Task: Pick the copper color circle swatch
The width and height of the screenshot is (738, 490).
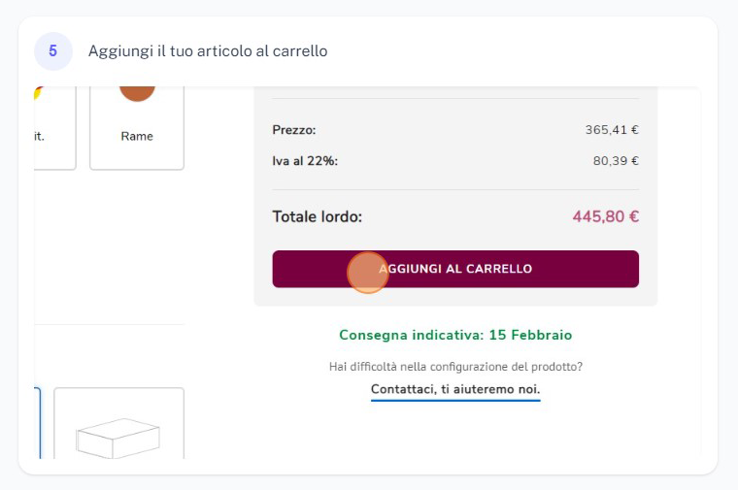Action: (x=137, y=93)
